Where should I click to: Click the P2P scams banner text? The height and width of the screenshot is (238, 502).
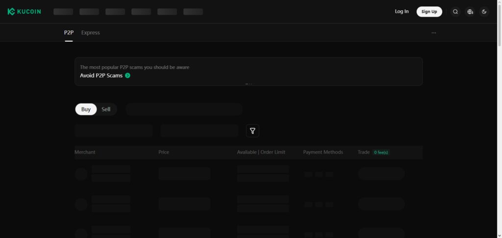[134, 67]
